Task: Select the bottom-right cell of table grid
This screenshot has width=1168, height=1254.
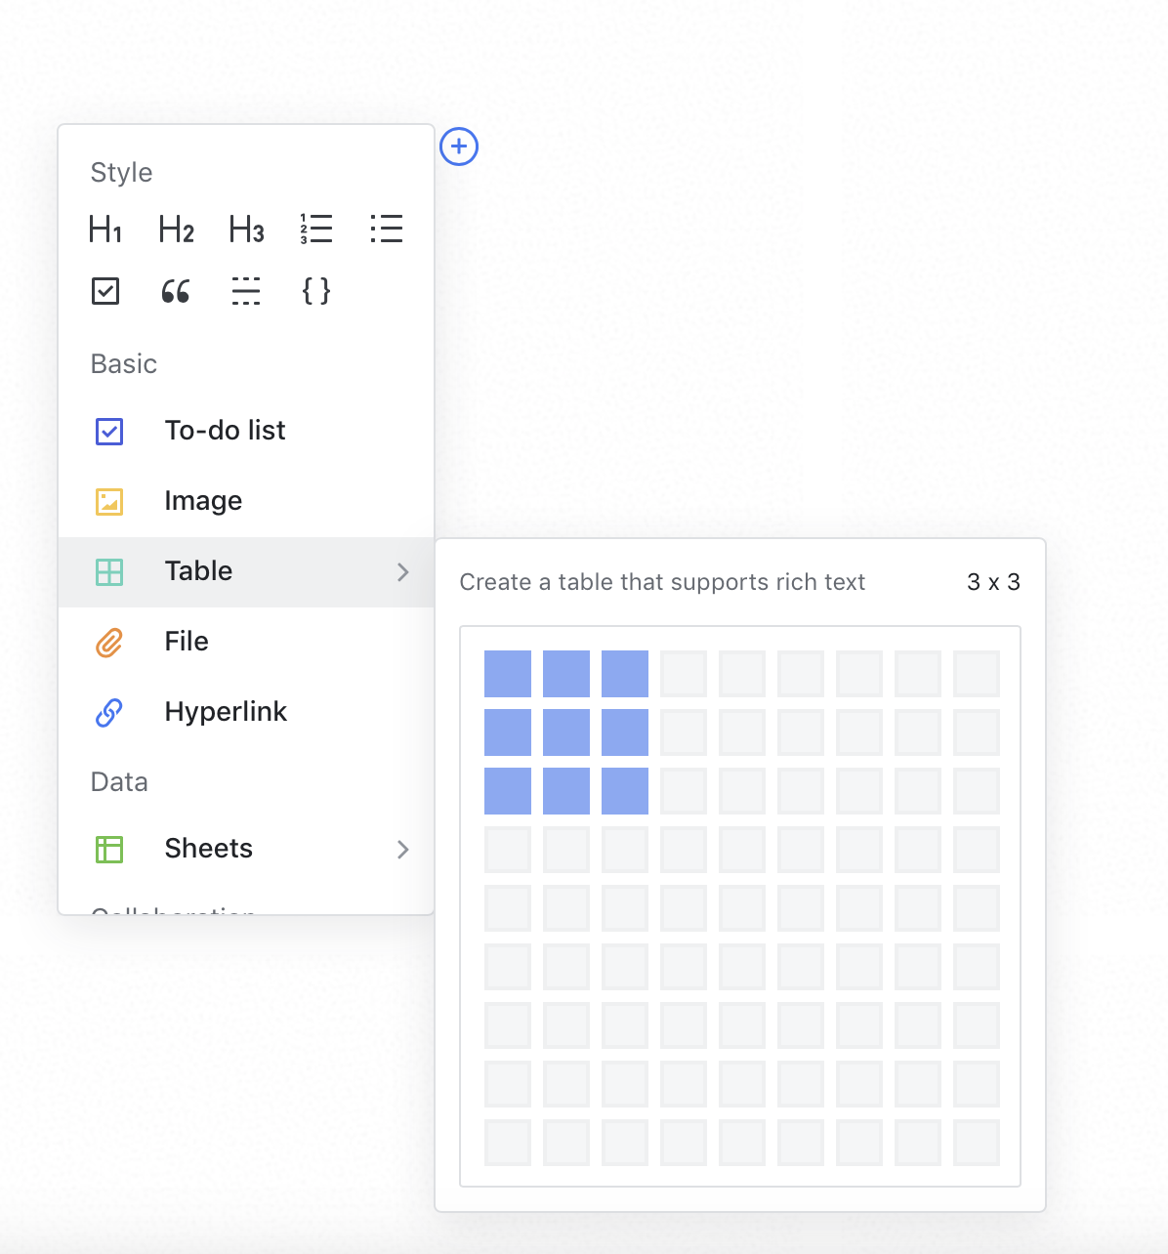Action: point(977,1143)
